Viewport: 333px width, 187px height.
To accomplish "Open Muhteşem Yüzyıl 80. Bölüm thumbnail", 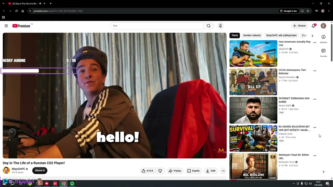I will click(253, 166).
